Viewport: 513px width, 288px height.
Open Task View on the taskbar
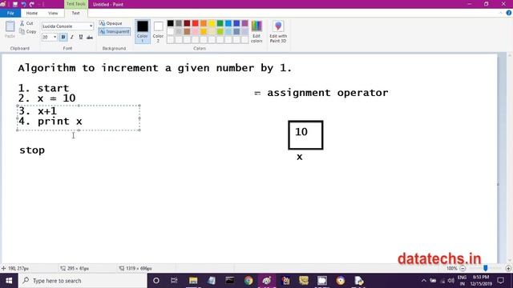174,281
